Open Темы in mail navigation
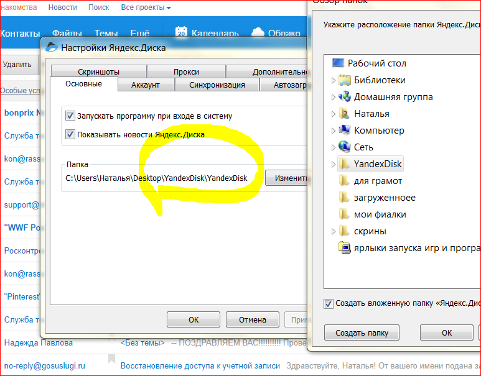Screen dimensions: 481x376 [106, 33]
